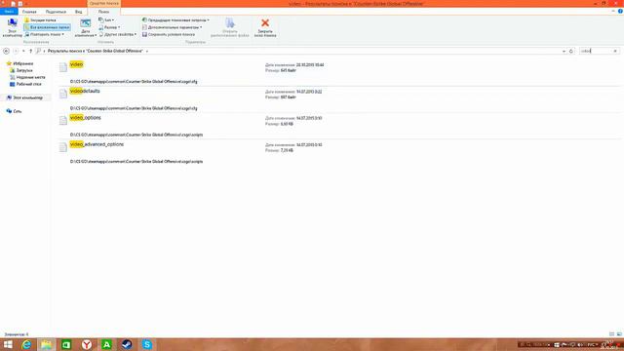Click the icon of the video_options file
The height and width of the screenshot is (351, 624).
point(62,121)
